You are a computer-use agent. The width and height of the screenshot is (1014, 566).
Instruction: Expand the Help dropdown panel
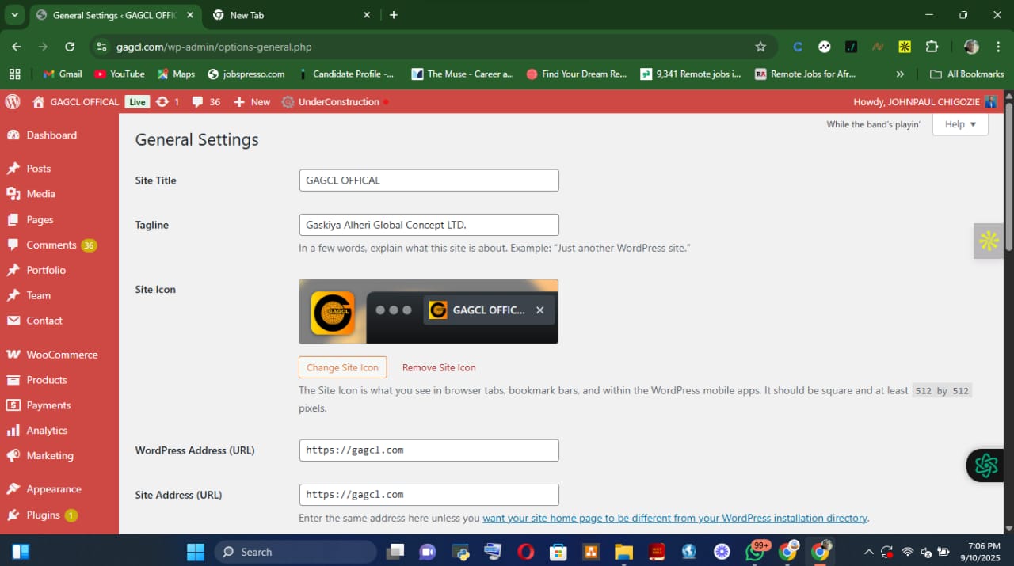click(960, 124)
